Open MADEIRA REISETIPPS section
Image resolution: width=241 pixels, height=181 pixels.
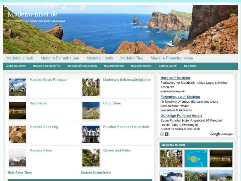click(x=46, y=66)
